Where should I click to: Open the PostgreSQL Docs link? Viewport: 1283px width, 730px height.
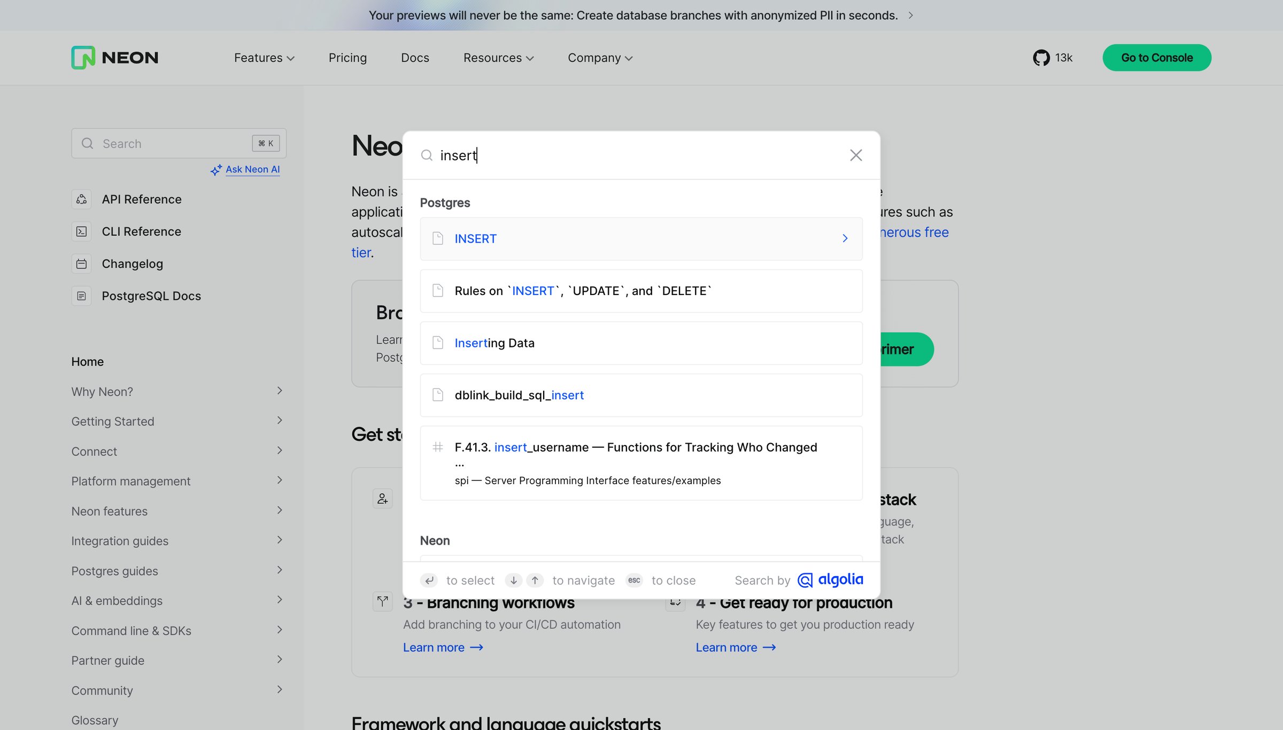point(151,296)
